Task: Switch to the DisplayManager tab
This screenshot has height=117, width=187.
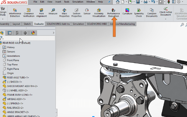Action: pos(33,33)
